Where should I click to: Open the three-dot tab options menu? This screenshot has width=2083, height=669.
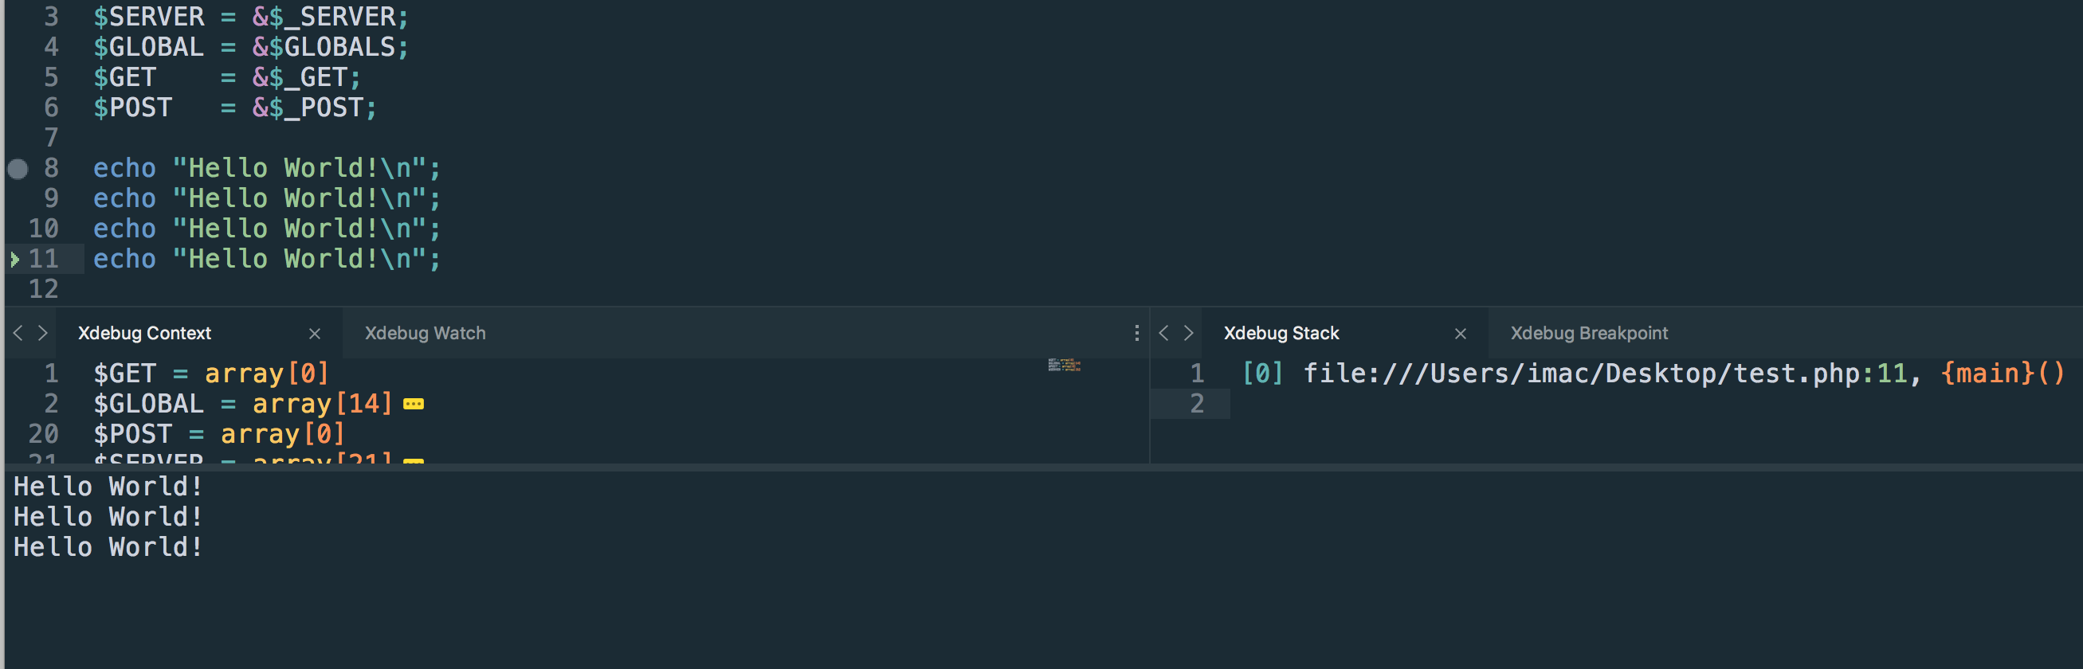pos(1136,333)
